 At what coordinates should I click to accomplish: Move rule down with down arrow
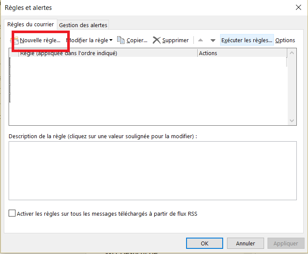tap(213, 40)
